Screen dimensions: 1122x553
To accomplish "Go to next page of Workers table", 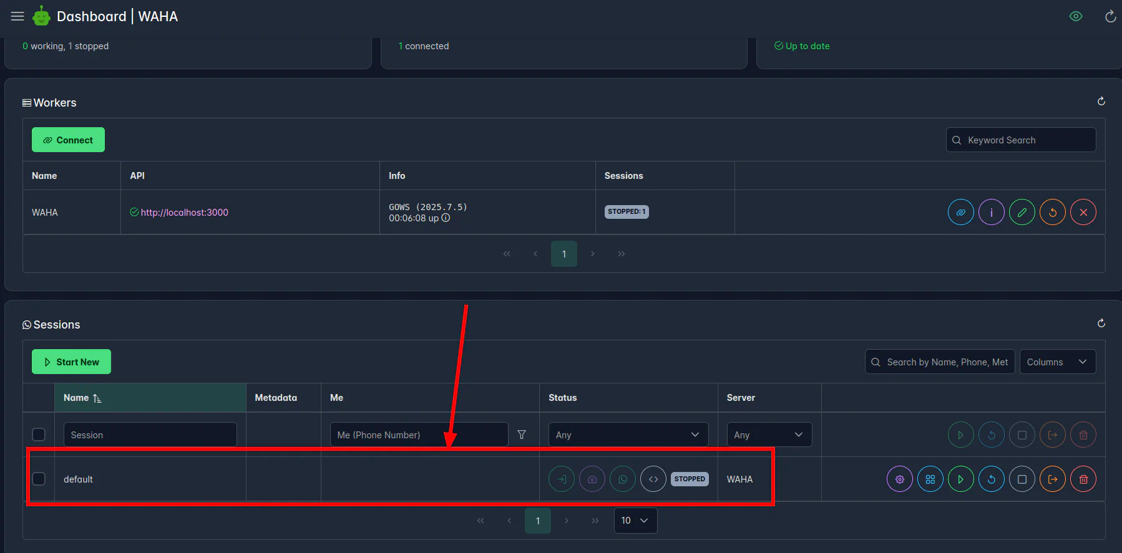I will point(593,254).
